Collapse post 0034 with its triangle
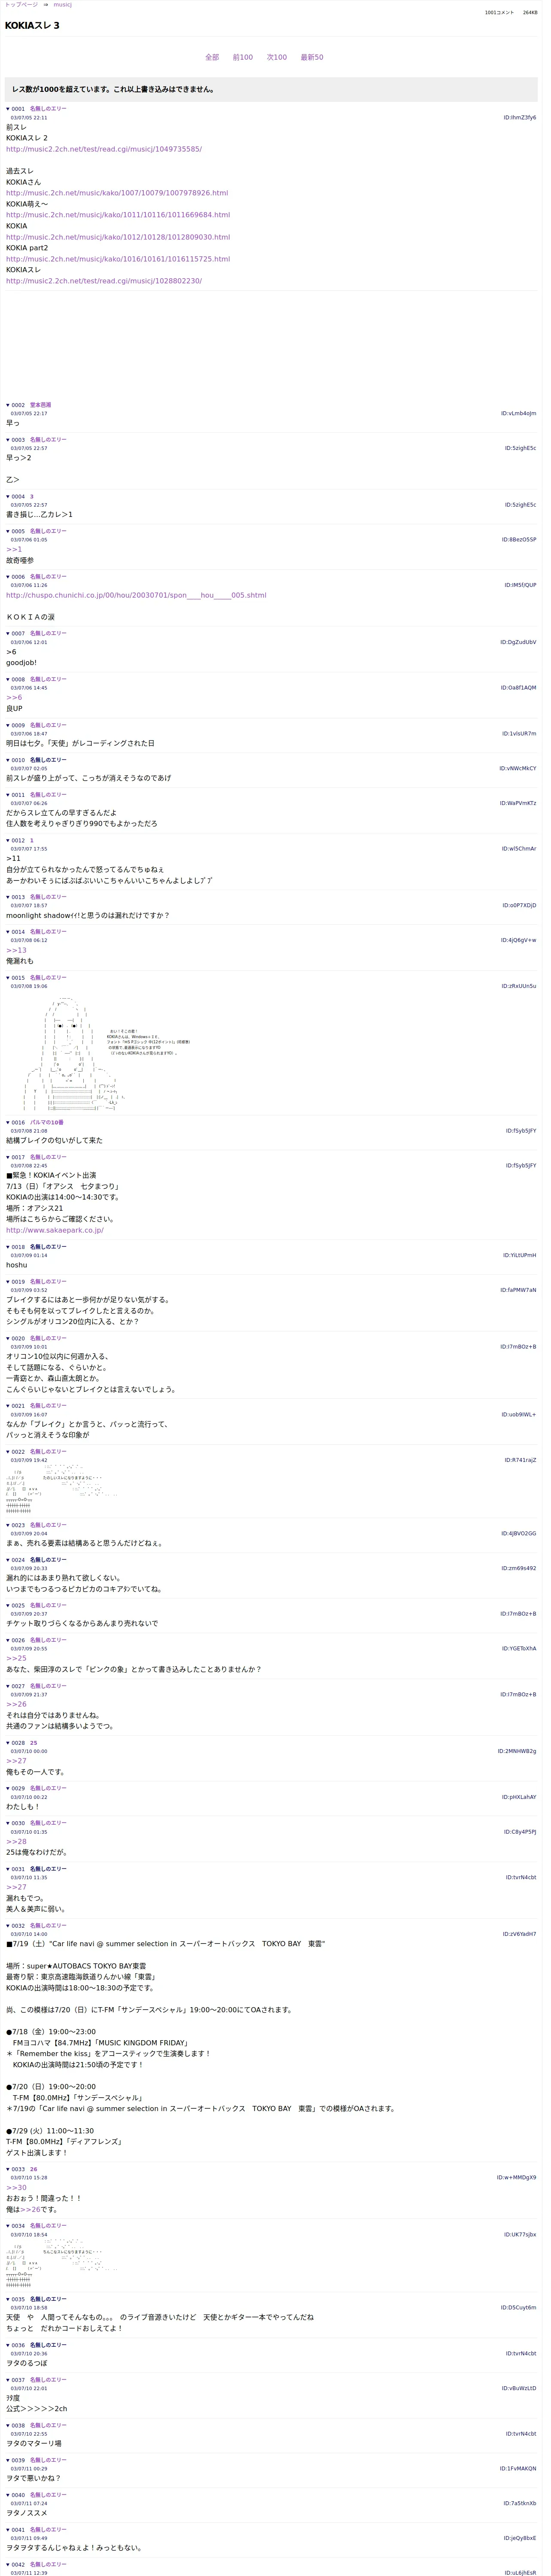Image resolution: width=551 pixels, height=2576 pixels. point(8,2226)
